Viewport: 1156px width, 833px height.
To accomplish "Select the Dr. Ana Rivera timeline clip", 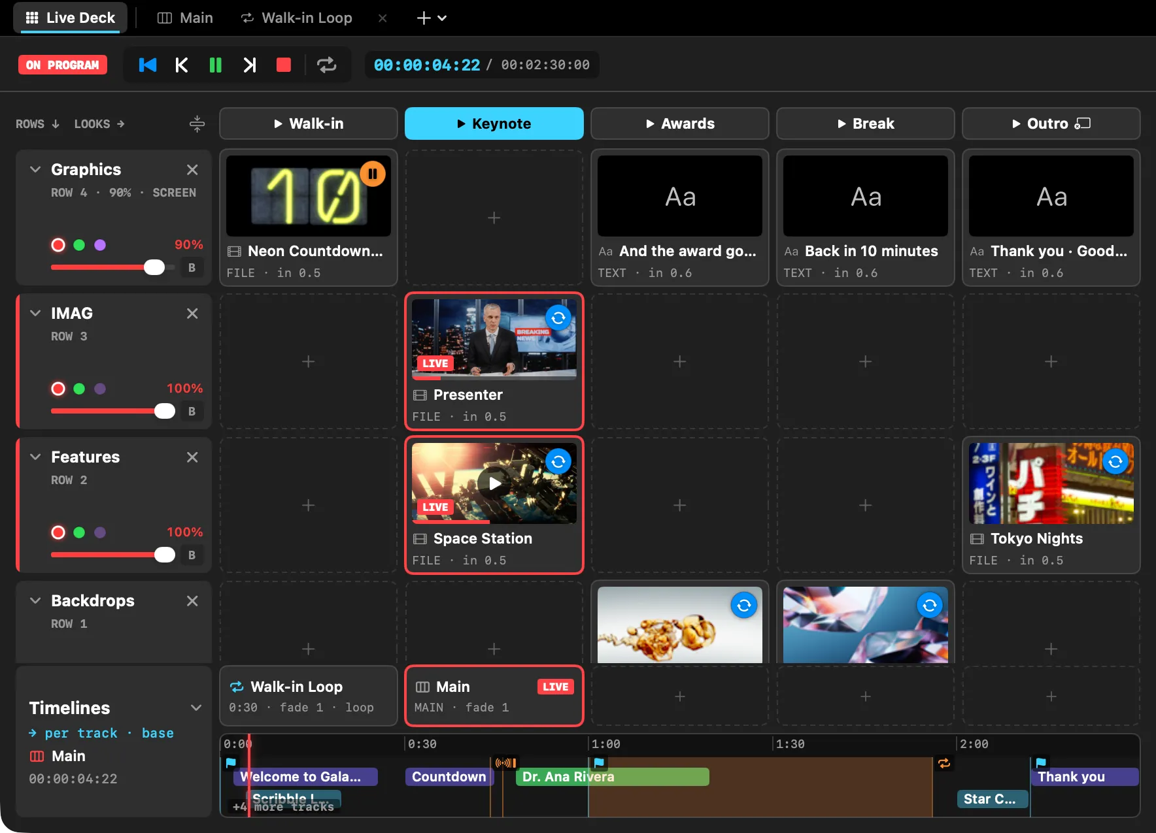I will (x=612, y=777).
